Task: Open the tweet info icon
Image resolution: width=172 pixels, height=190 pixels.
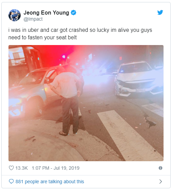Action: point(160,168)
